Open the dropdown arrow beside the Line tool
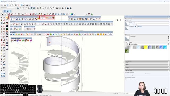This screenshot has width=170, height=96. [13, 14]
